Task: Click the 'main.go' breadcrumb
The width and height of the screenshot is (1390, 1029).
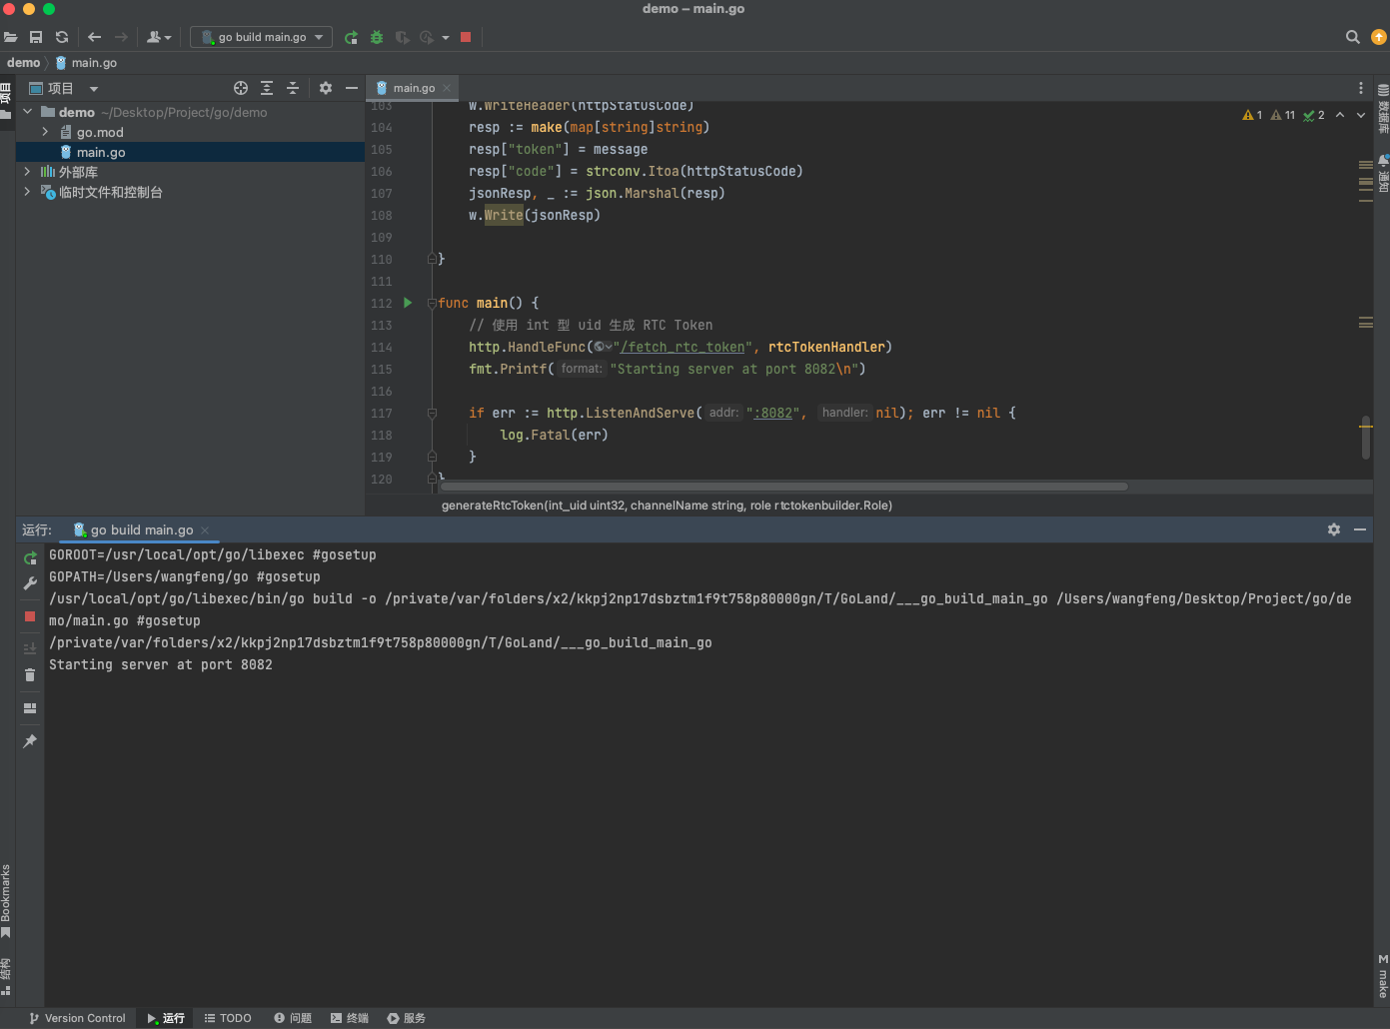Action: 87,62
